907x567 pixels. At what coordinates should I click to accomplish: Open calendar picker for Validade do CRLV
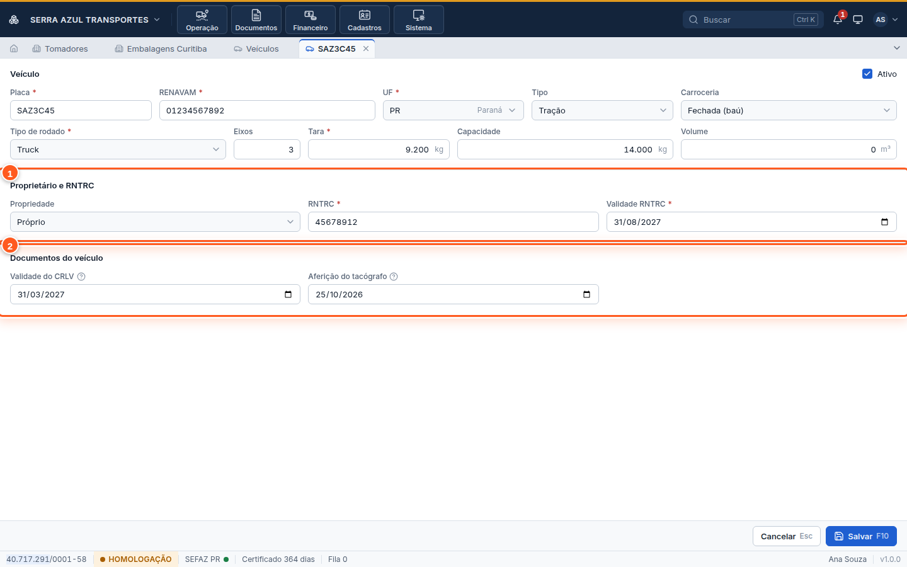tap(288, 294)
